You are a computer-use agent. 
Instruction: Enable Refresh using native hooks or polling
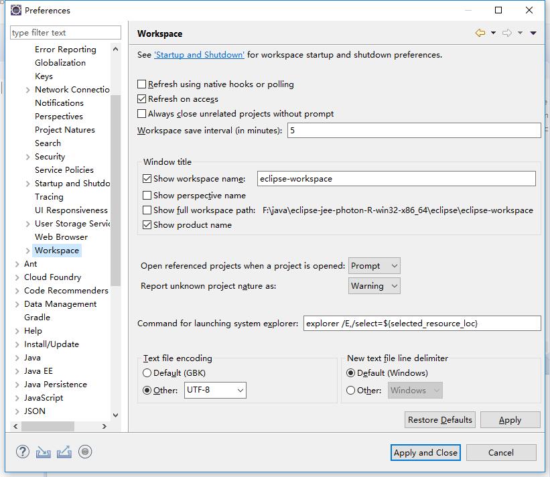[x=142, y=84]
